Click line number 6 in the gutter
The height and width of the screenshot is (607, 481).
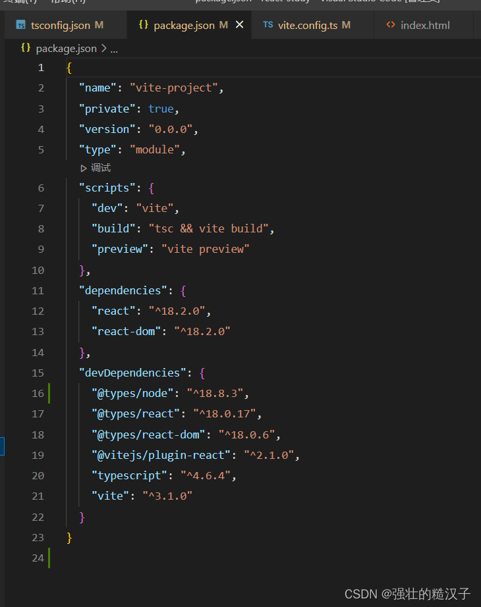click(41, 188)
